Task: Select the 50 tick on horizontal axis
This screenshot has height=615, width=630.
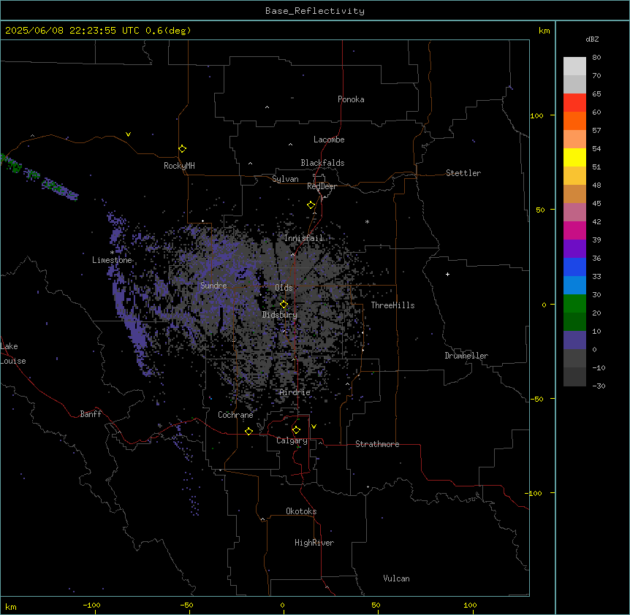Action: [x=376, y=605]
